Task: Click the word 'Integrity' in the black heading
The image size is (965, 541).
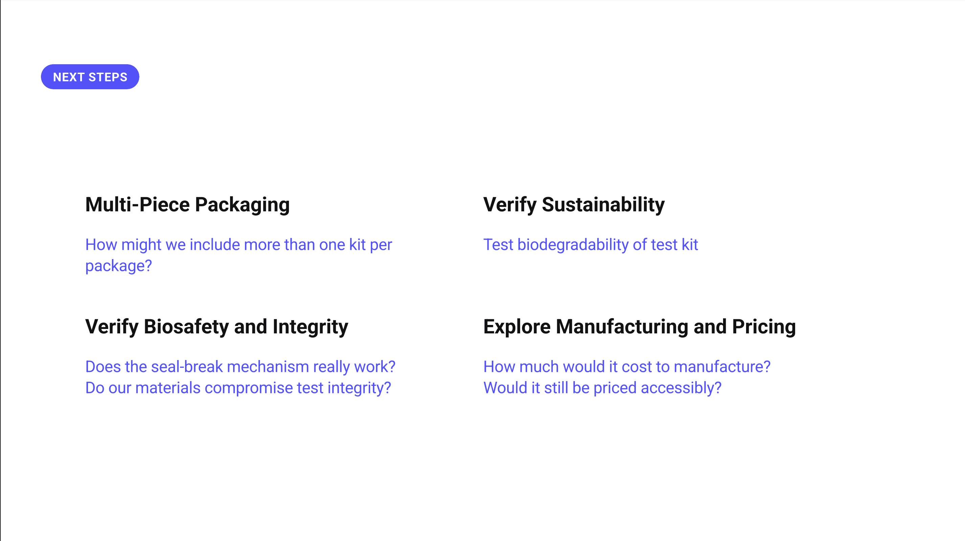Action: 310,327
